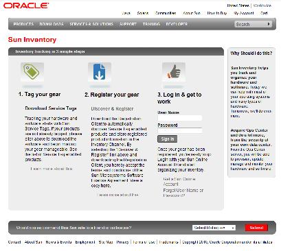Click the Contact footer link
The height and width of the screenshot is (251, 281).
click(x=14, y=242)
